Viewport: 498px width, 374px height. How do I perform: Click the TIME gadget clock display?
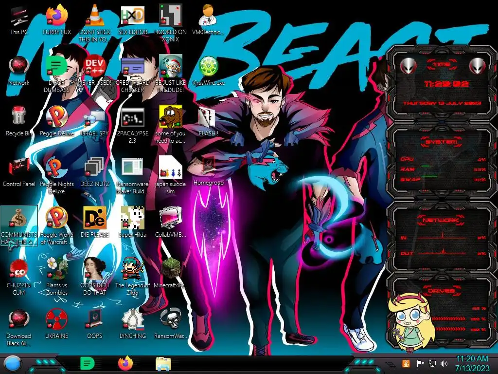(446, 84)
